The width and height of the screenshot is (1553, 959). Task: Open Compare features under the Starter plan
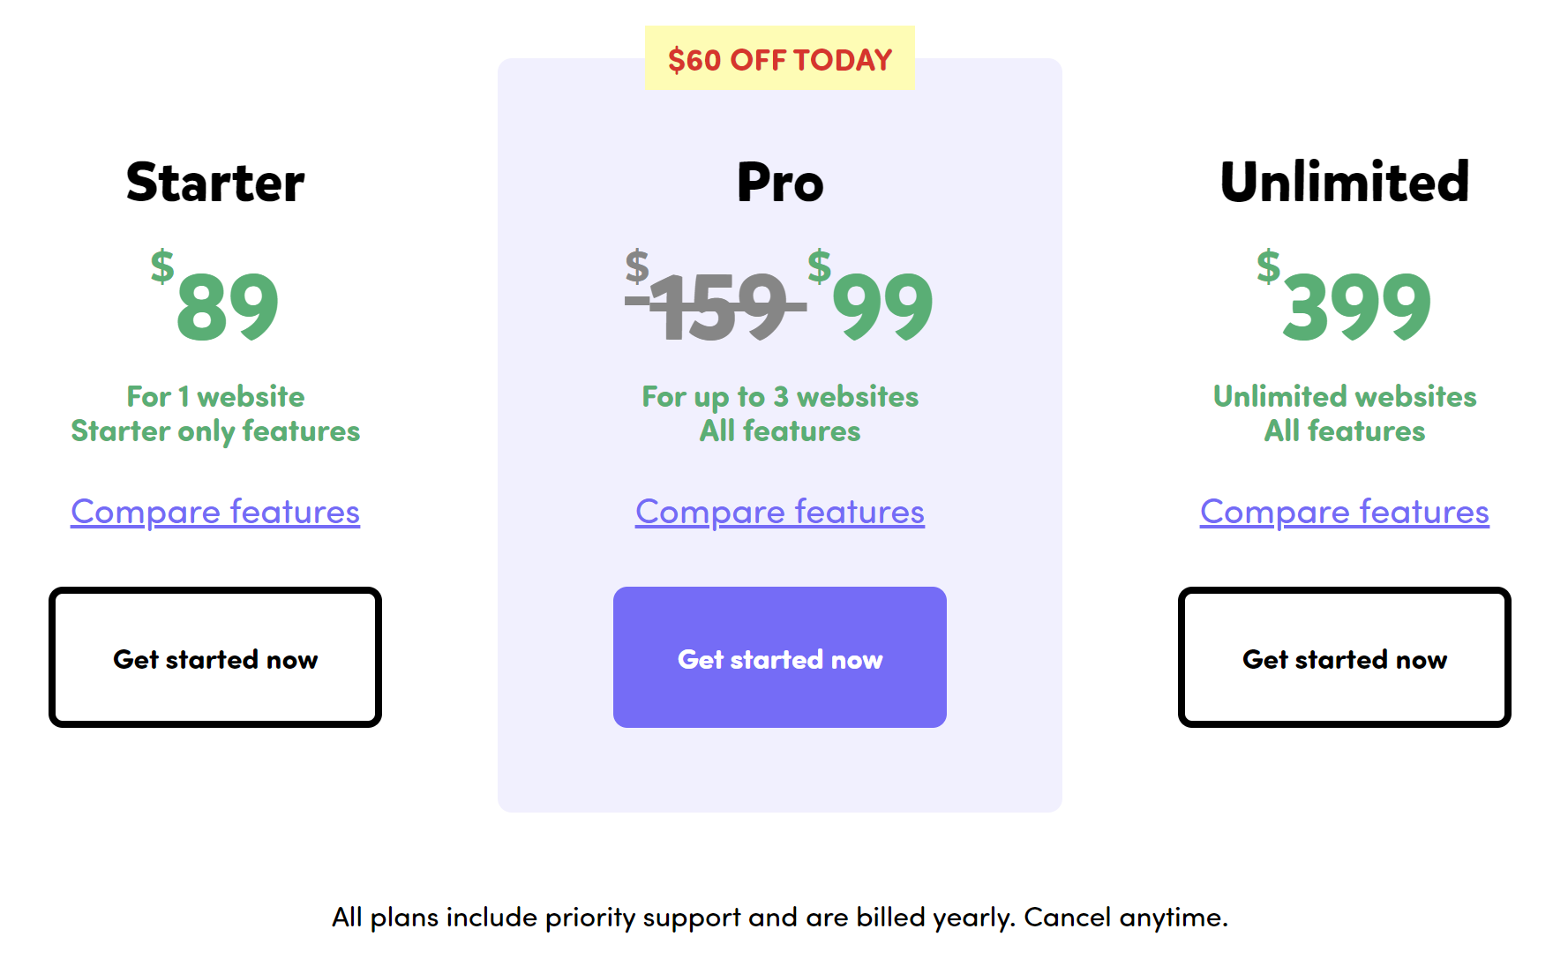[x=214, y=512]
